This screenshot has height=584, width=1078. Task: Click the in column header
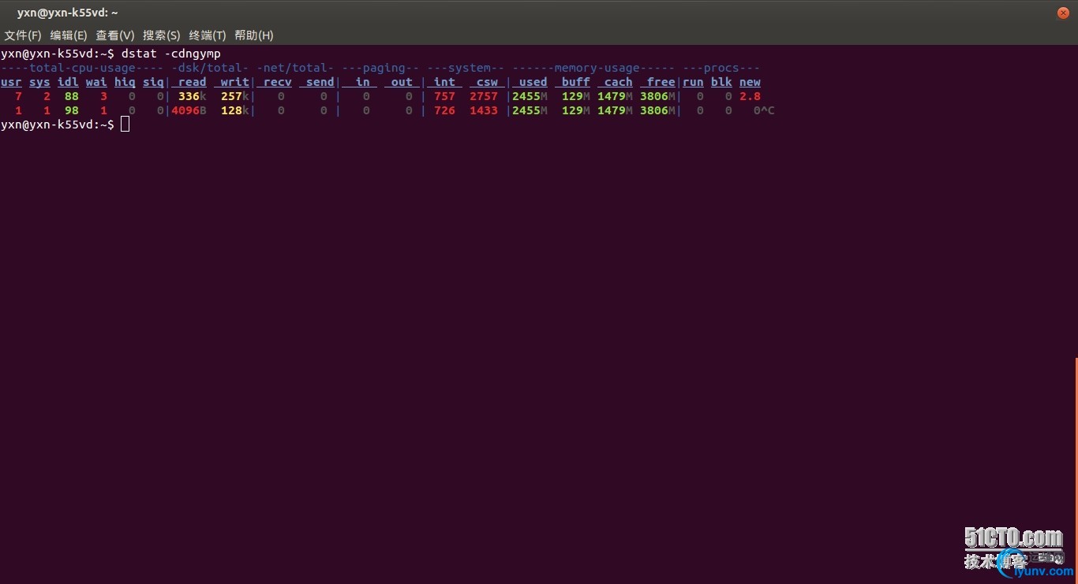tap(359, 82)
